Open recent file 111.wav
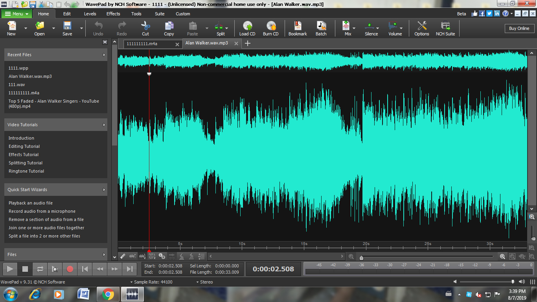This screenshot has width=537, height=302. 17,85
